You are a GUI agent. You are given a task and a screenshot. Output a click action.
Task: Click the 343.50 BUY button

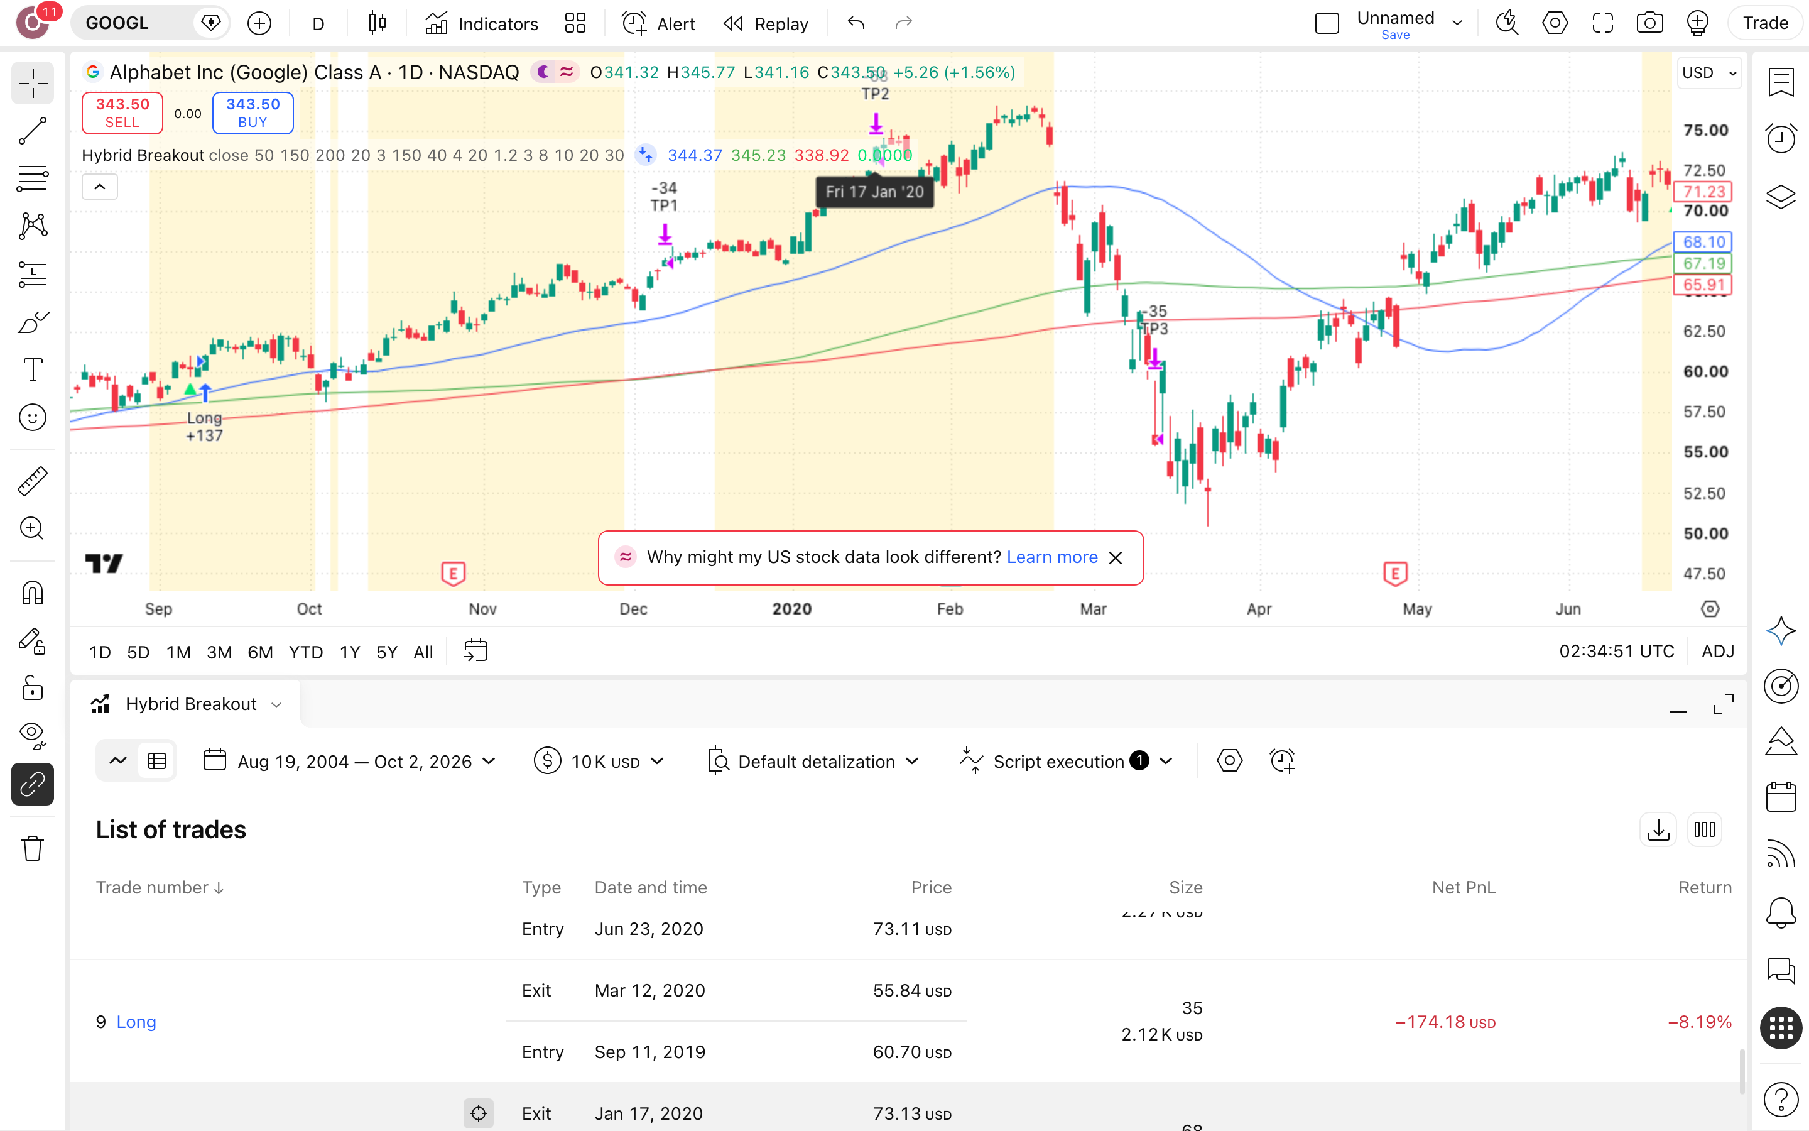[253, 113]
